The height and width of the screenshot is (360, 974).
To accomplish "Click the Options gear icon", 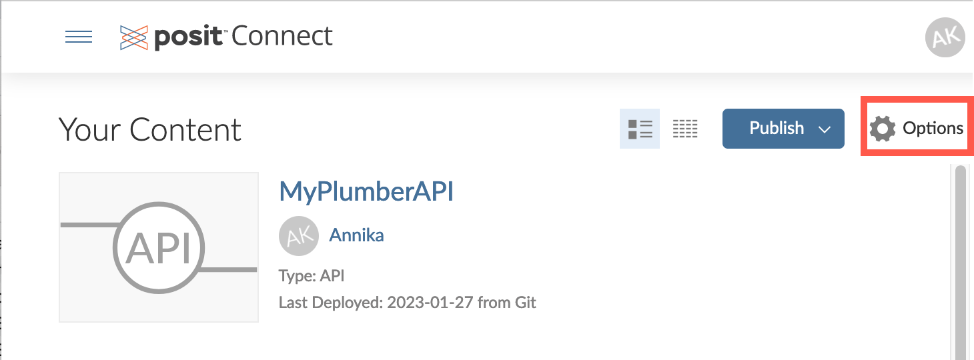I will point(883,129).
